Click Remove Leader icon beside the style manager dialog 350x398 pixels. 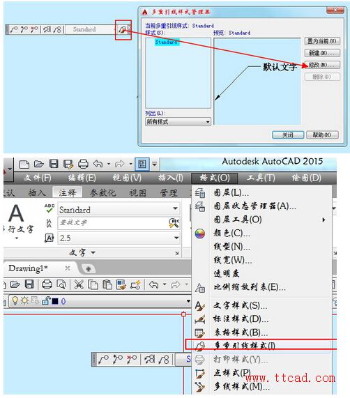pos(34,30)
